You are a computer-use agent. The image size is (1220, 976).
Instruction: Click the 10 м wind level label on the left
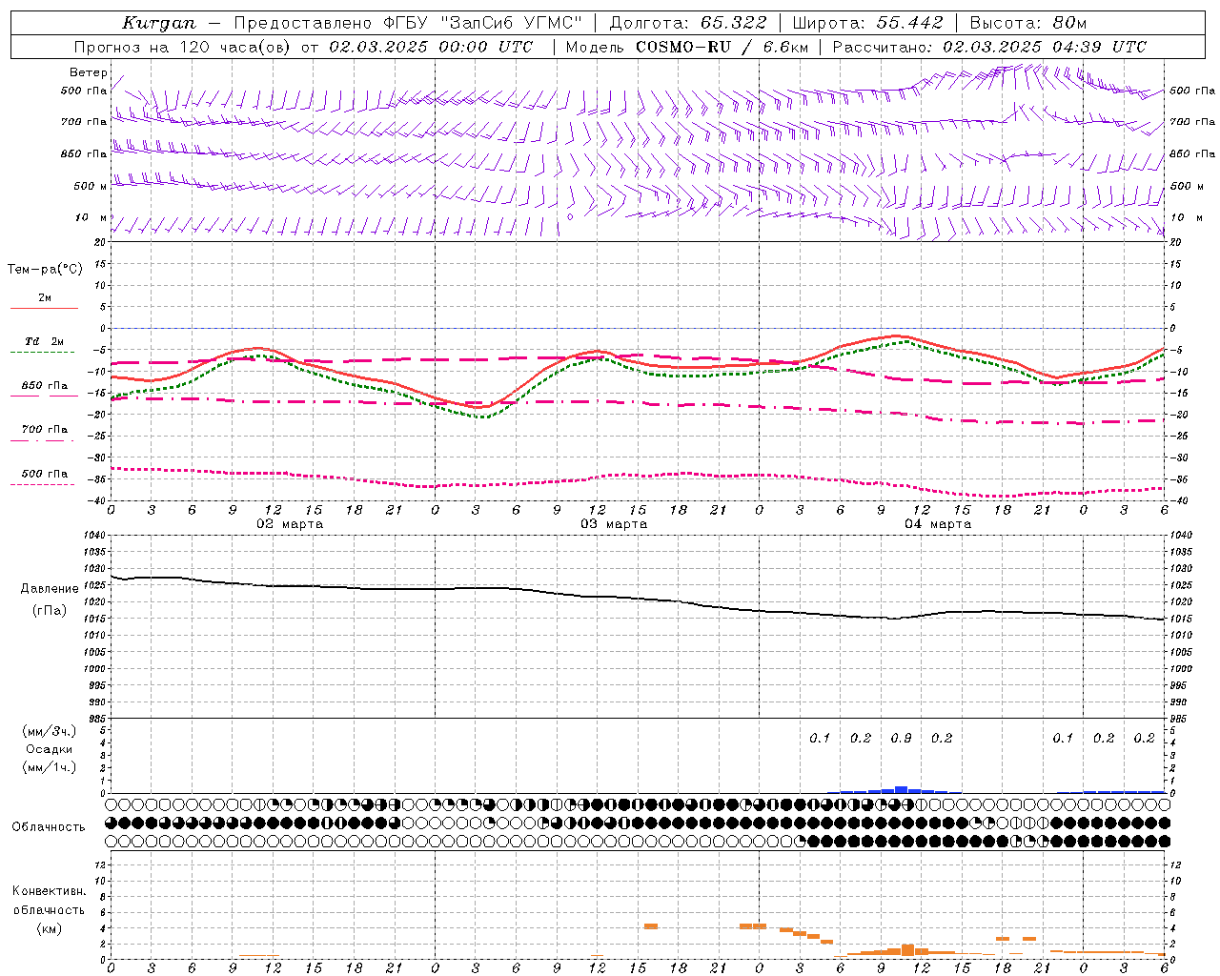[x=91, y=217]
